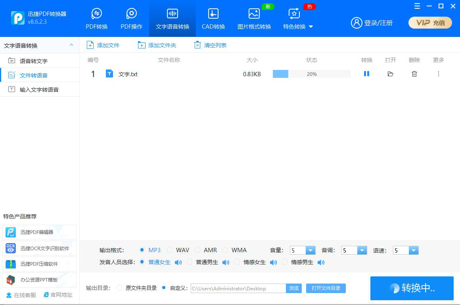The image size is (460, 305).
Task: Open 在线客服 support link
Action: (21, 295)
